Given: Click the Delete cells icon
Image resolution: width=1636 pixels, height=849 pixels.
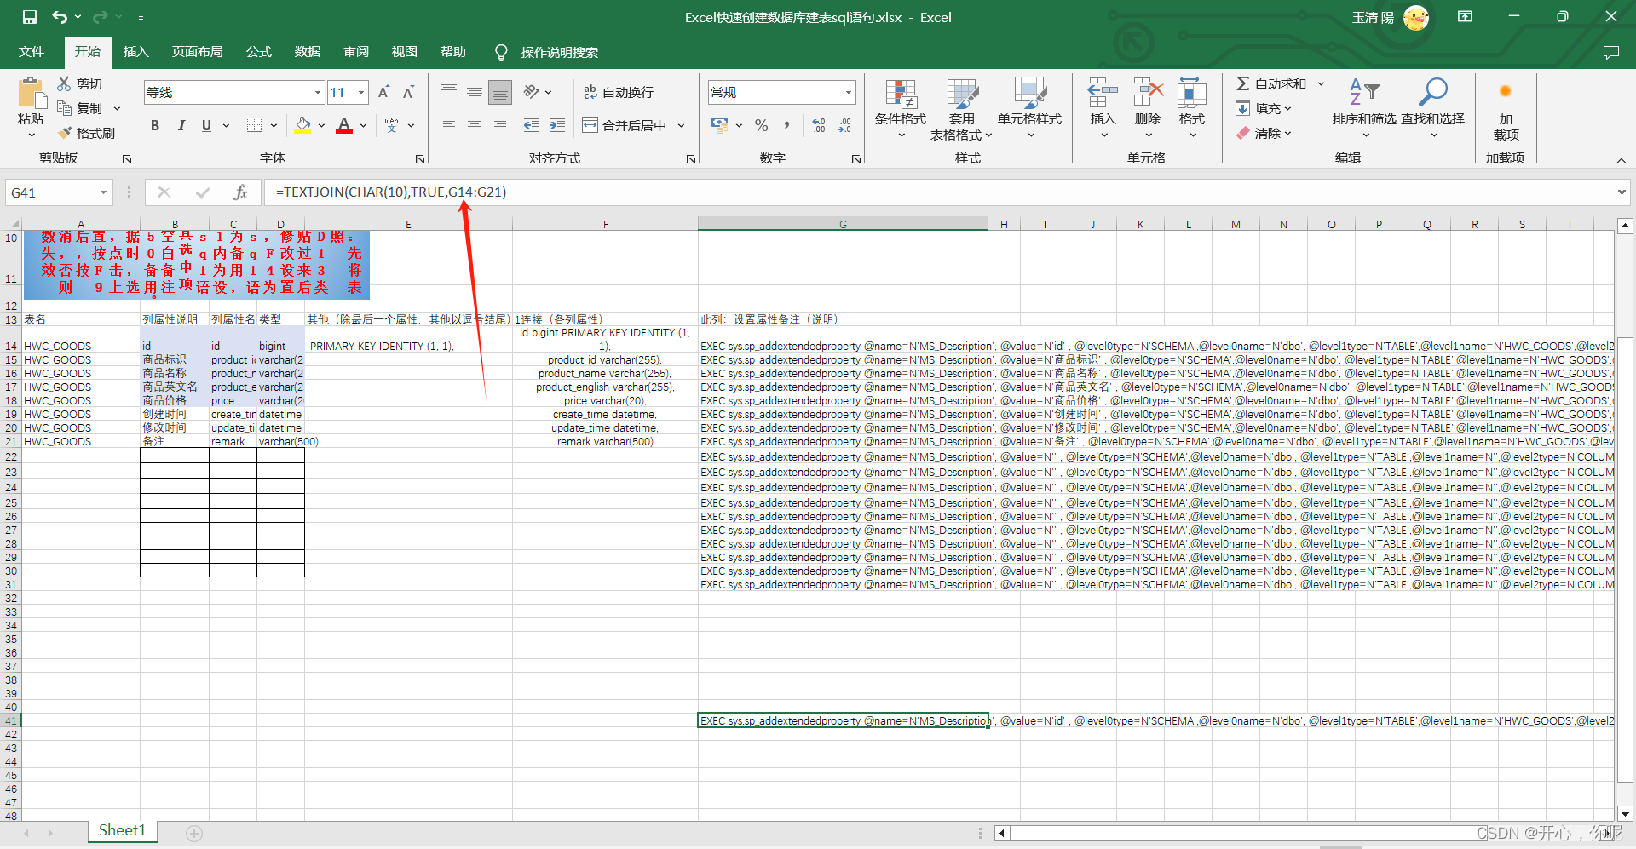Looking at the screenshot, I should [1148, 92].
